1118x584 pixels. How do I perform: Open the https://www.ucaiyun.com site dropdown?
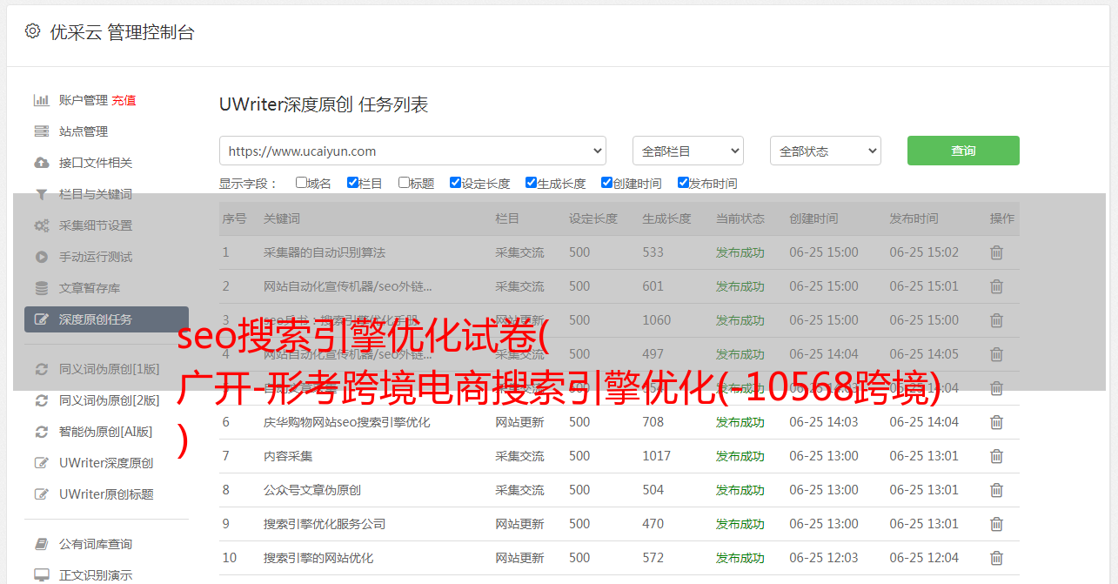(x=412, y=151)
